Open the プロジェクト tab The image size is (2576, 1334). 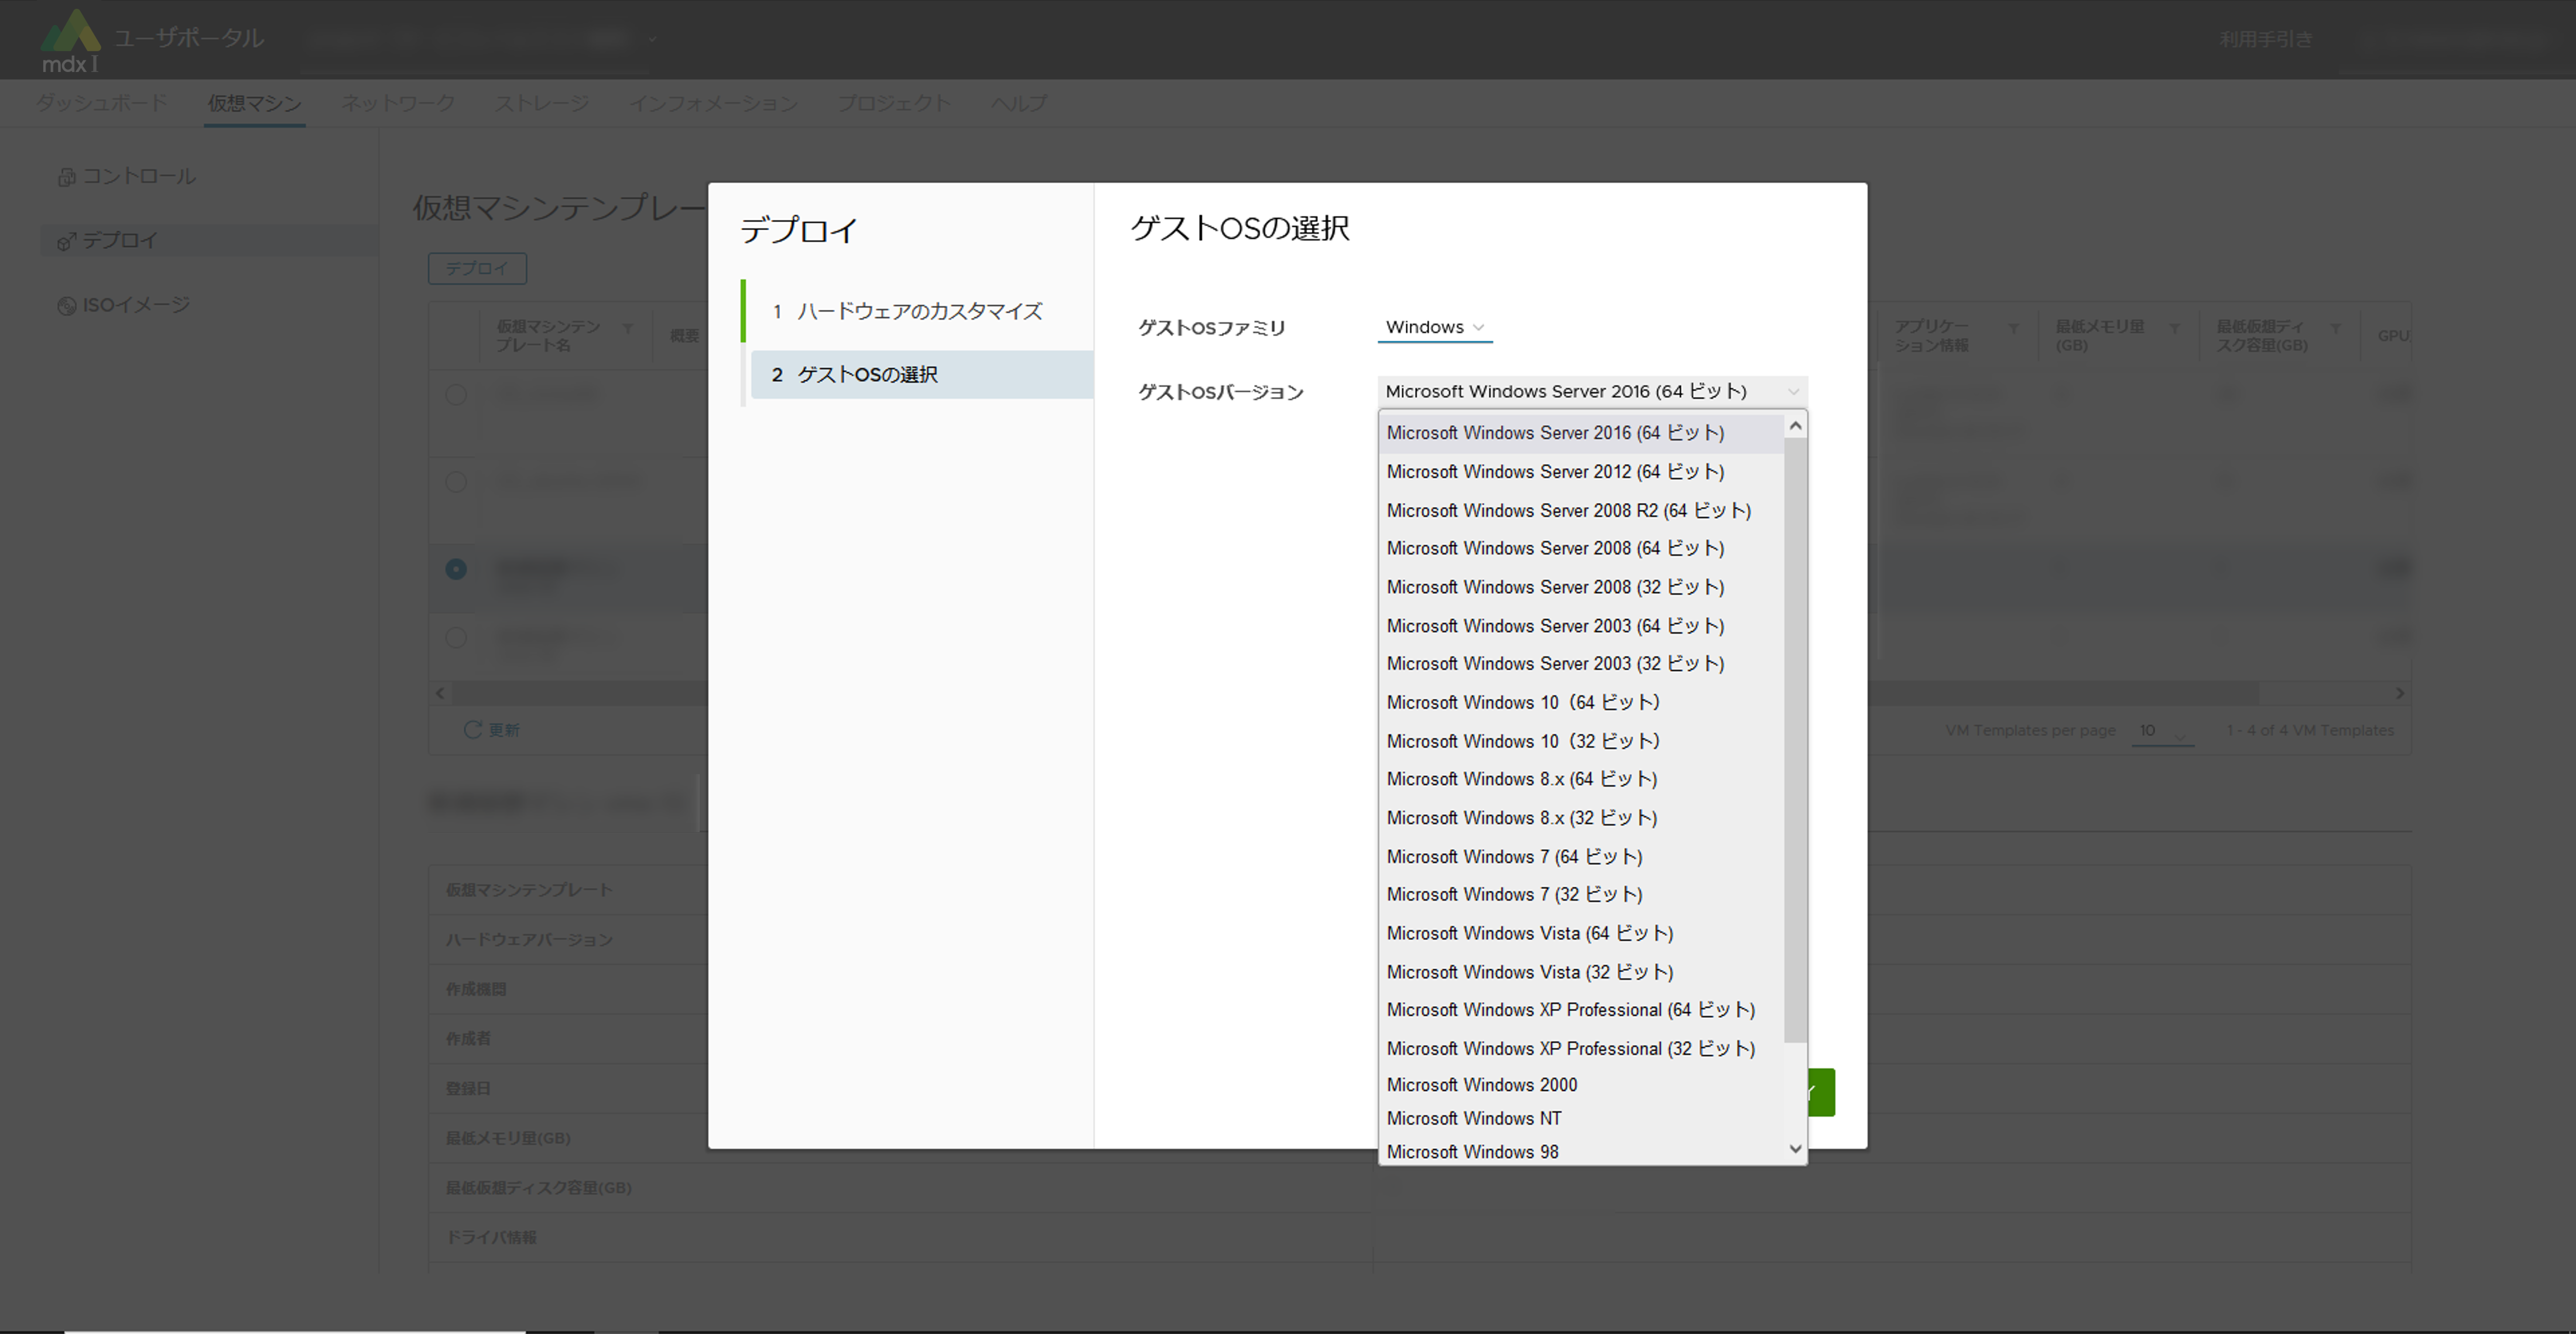[894, 103]
